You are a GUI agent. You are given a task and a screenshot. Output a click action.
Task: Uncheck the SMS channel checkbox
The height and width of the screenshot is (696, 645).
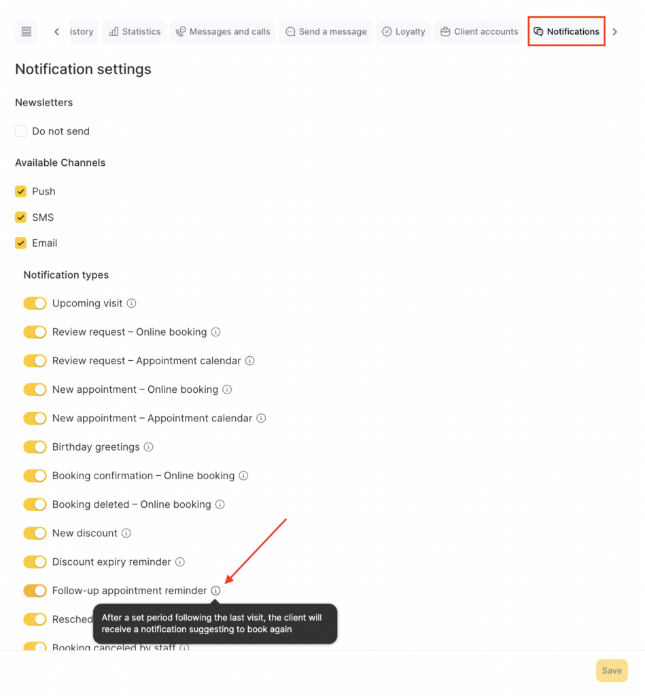click(21, 217)
